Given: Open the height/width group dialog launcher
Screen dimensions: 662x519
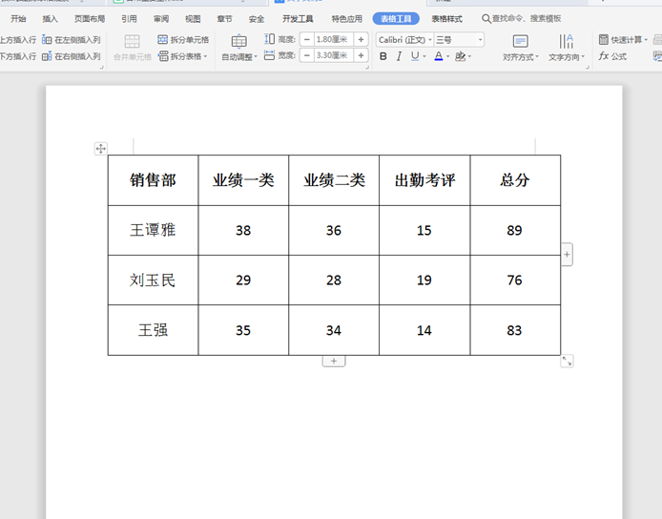Looking at the screenshot, I should coord(367,67).
